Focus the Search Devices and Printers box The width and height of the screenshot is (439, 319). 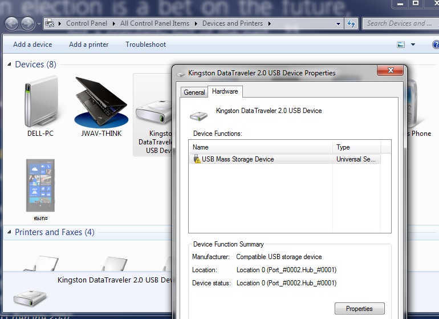[x=400, y=23]
